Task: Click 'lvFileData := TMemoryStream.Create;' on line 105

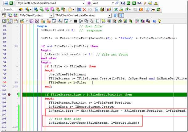Action: click(x=82, y=107)
